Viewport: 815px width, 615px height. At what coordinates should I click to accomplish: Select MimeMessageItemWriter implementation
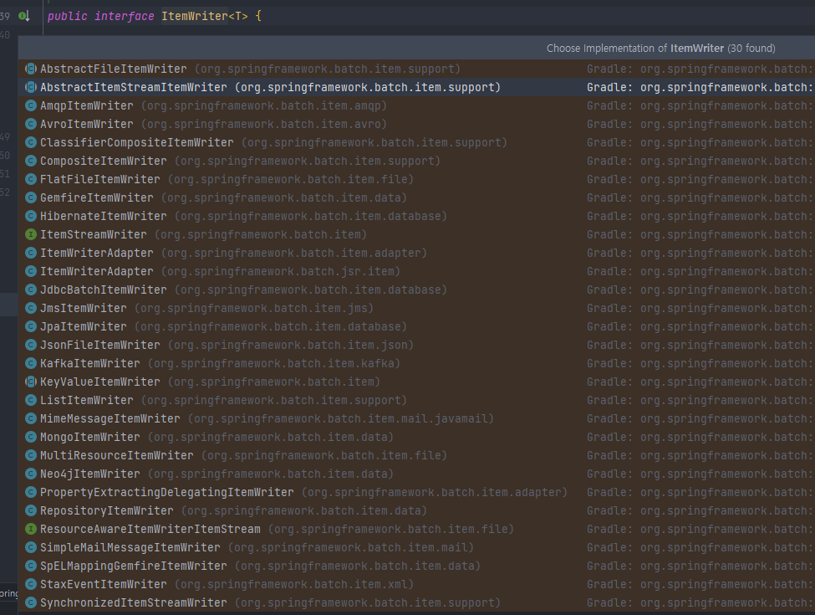pos(416,419)
